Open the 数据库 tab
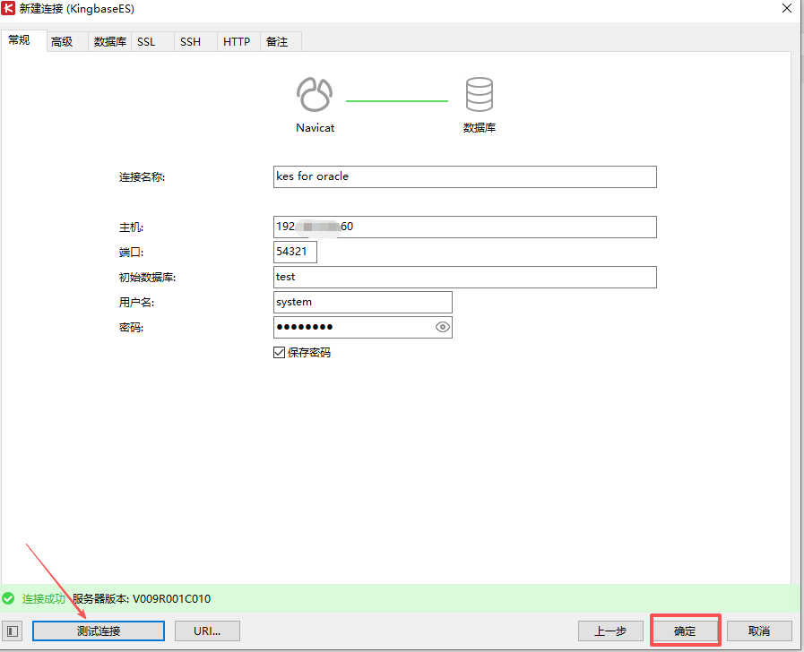804x652 pixels. tap(109, 42)
